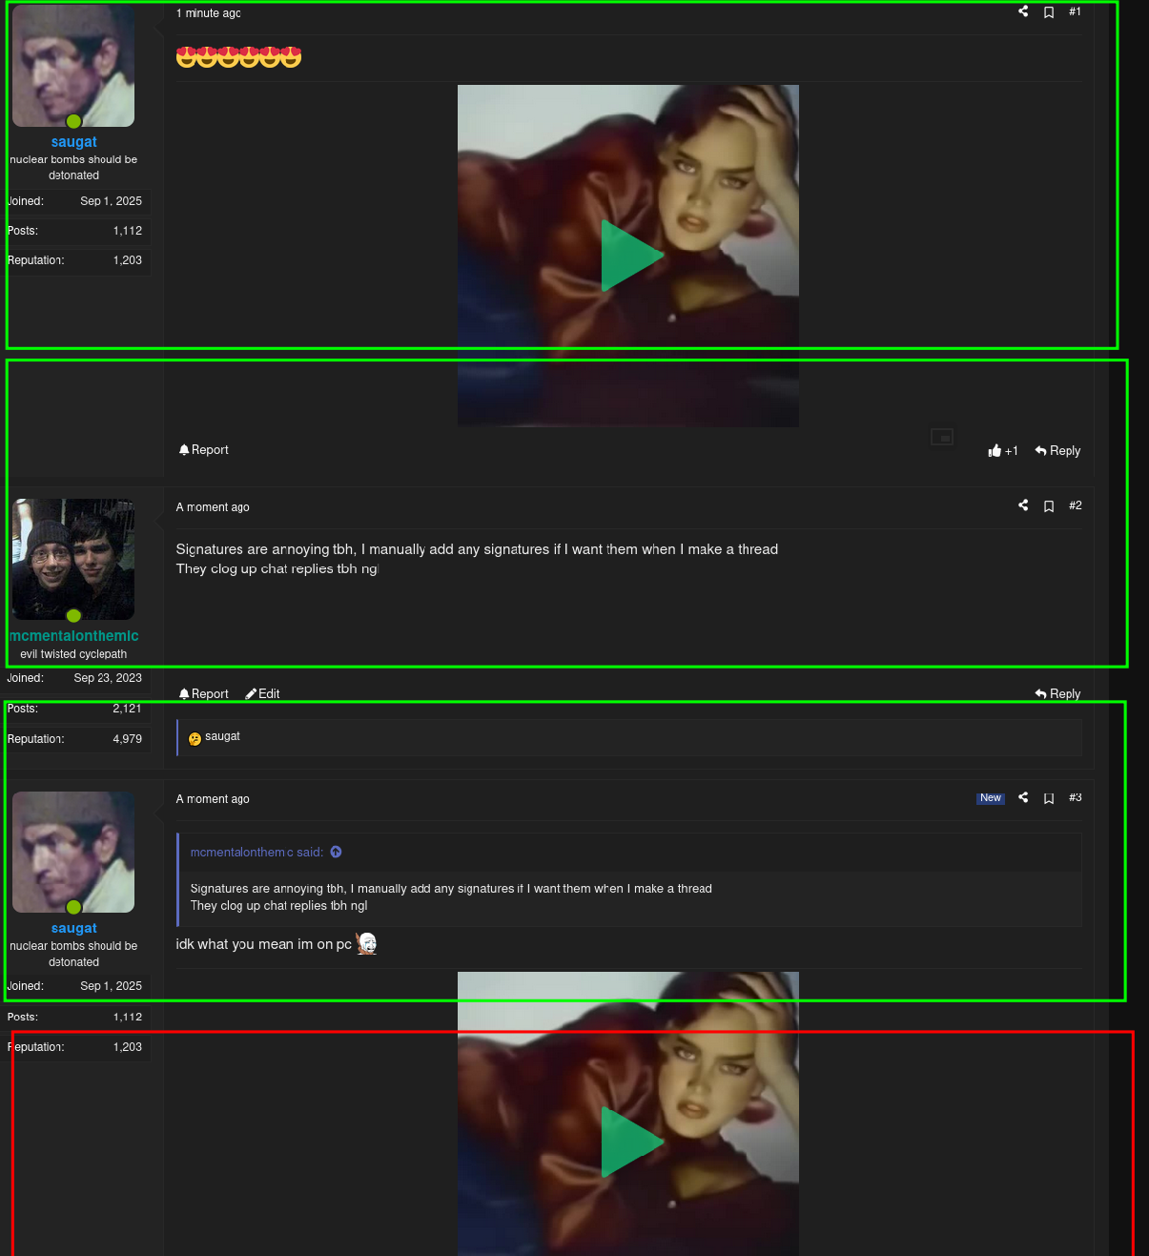Click the Report bell icon on post #2
Viewport: 1149px width, 1256px height.
click(184, 693)
